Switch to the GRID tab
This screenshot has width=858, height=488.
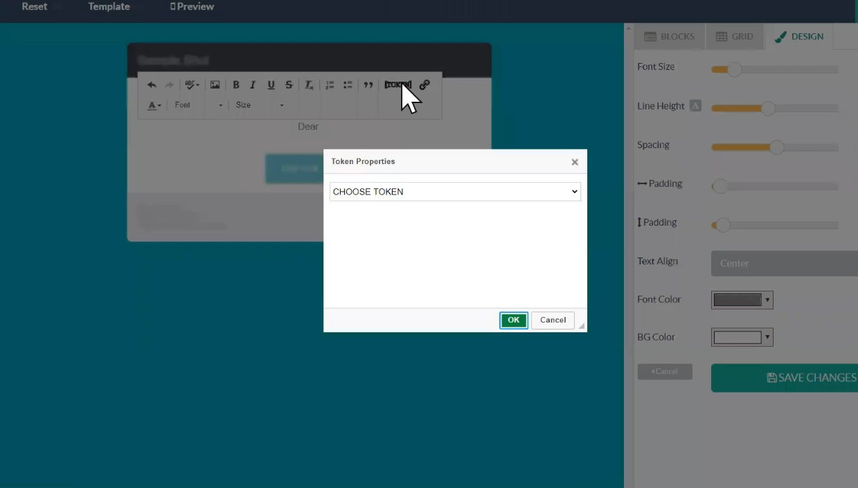(x=734, y=37)
